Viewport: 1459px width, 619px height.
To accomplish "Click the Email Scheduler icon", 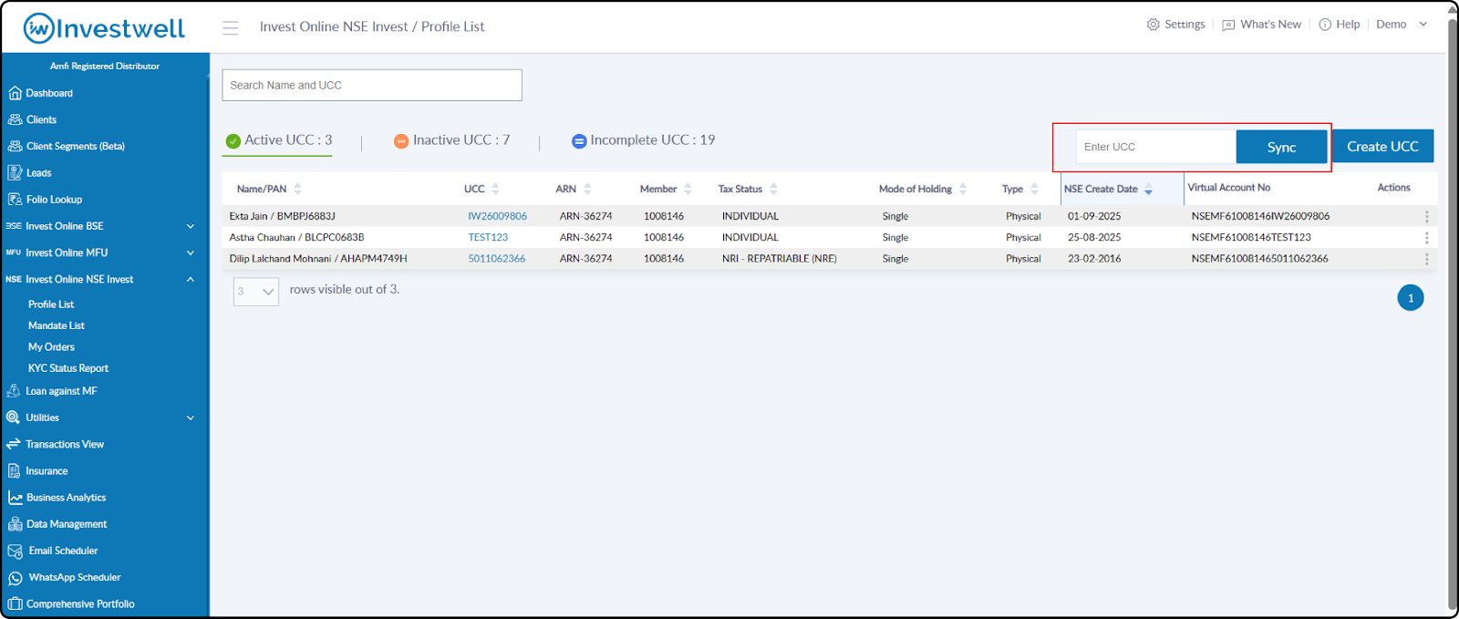I will (x=15, y=551).
